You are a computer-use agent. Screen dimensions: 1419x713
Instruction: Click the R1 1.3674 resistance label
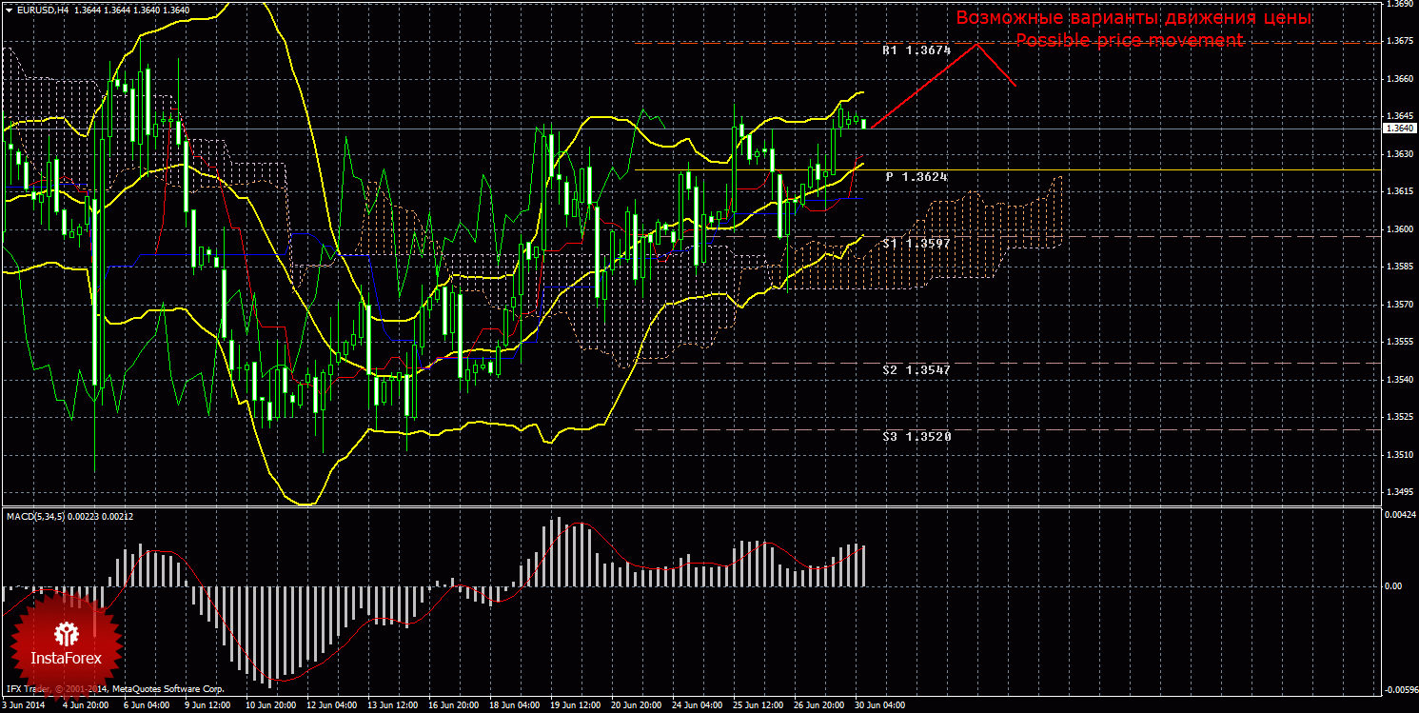tap(916, 50)
